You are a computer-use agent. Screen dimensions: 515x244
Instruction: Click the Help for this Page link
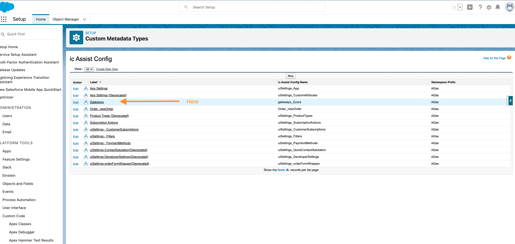tap(494, 58)
